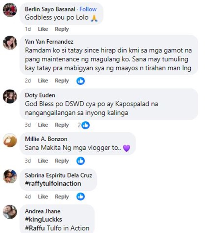View the like reaction on Millie A. Bonzon's comment
This screenshot has height=233, width=215.
click(81, 161)
